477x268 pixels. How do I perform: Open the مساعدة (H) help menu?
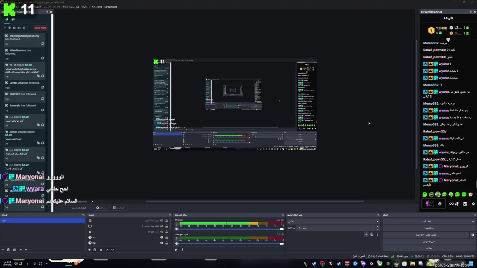[97, 7]
